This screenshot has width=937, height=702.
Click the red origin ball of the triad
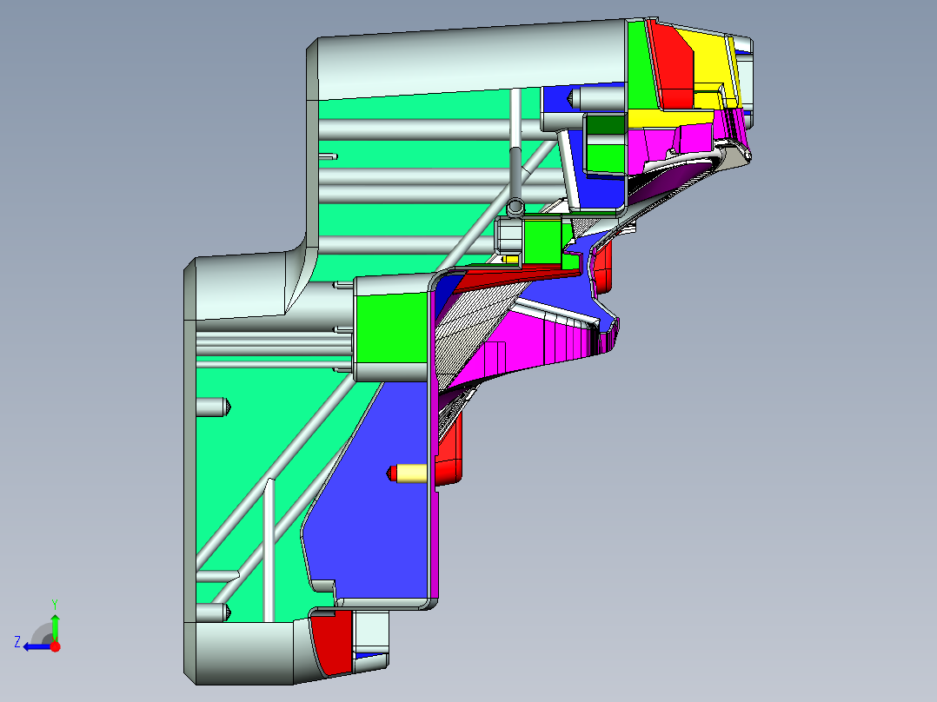coord(55,646)
